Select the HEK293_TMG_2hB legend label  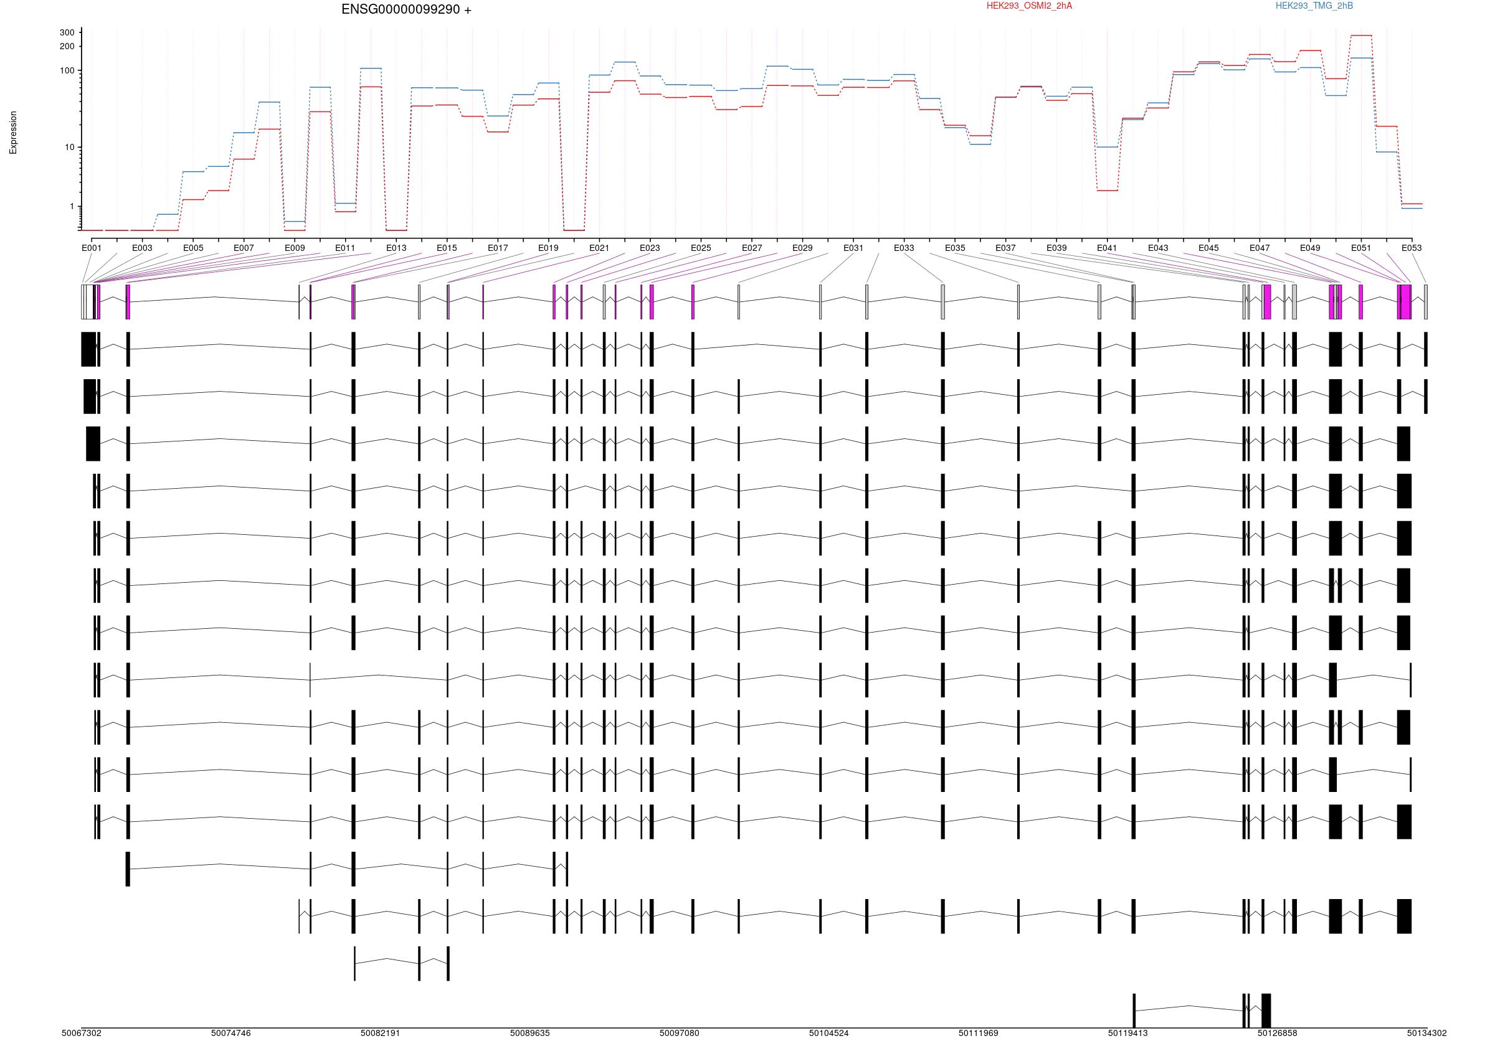(x=1314, y=6)
